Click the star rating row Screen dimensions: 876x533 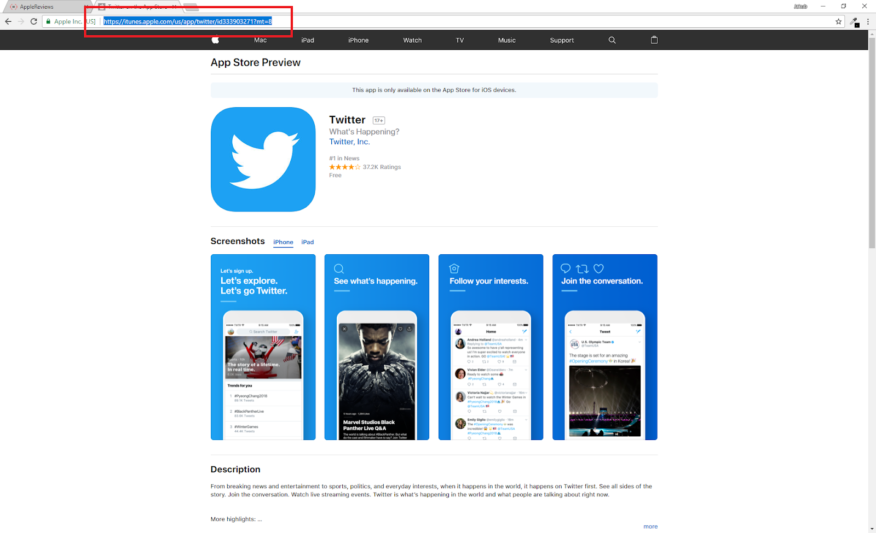tap(345, 167)
